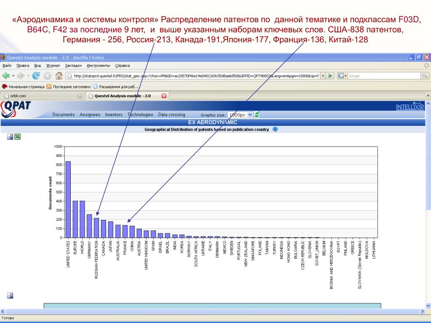Go back with the green back arrow
The image size is (431, 323).
pos(6,76)
